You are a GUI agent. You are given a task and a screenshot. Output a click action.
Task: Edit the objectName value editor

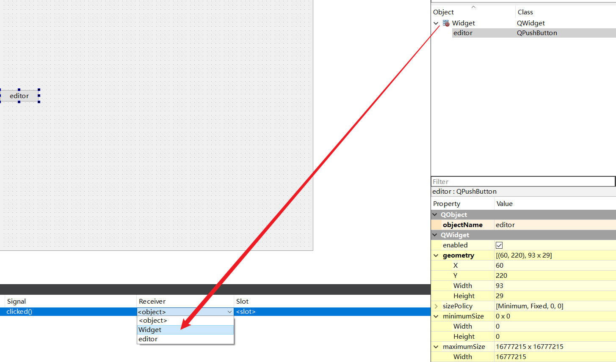point(555,225)
